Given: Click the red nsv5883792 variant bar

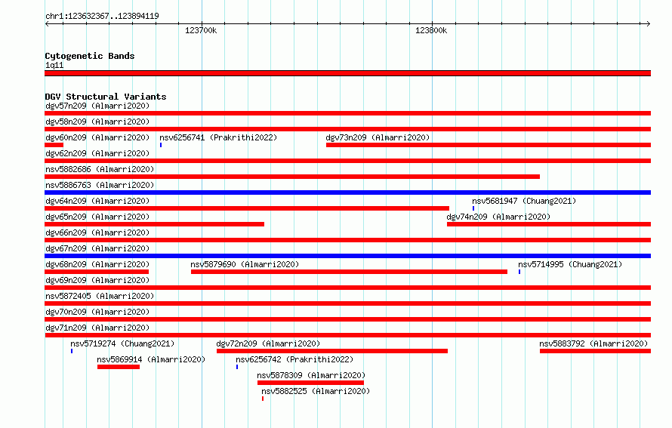Looking at the screenshot, I should (x=595, y=351).
